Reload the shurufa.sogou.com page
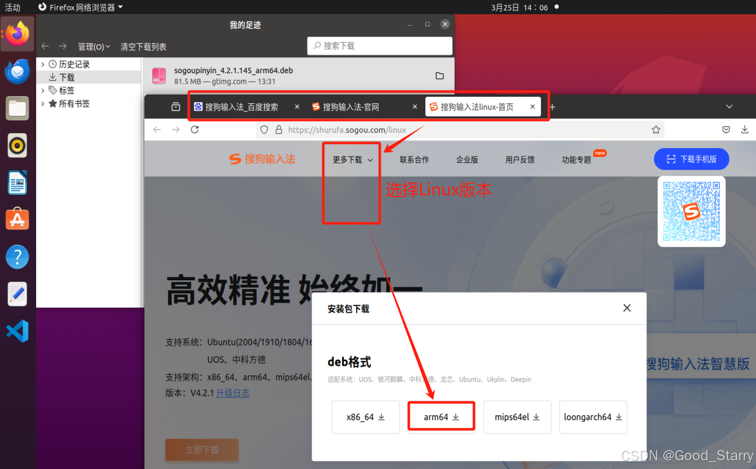The image size is (756, 469). 194,130
